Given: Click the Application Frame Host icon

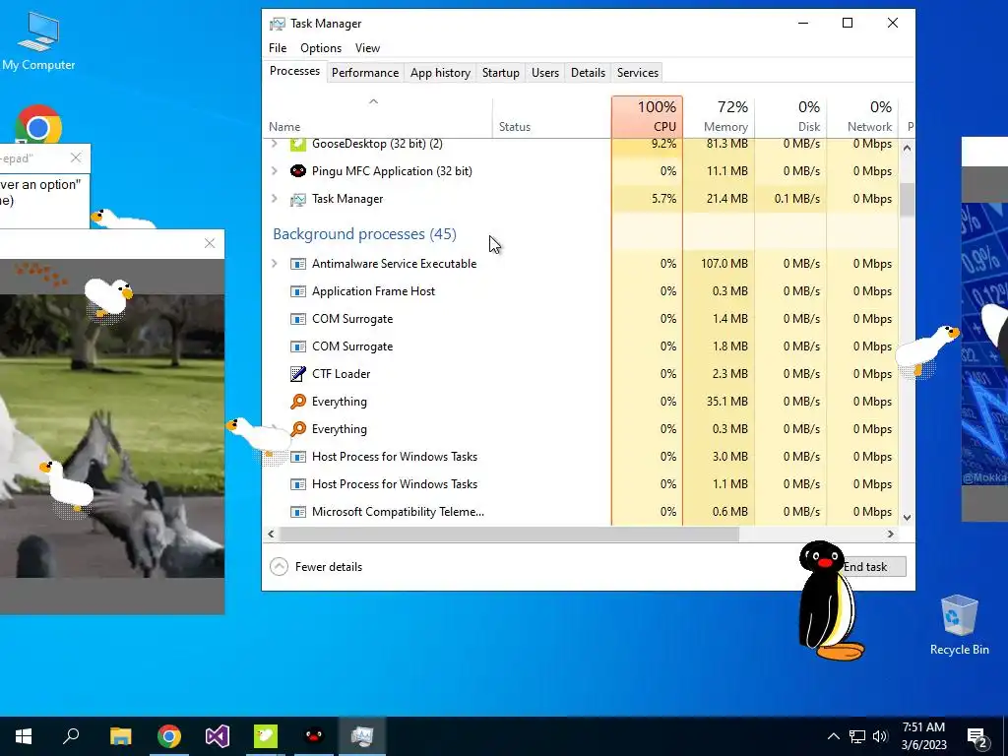Looking at the screenshot, I should point(297,291).
